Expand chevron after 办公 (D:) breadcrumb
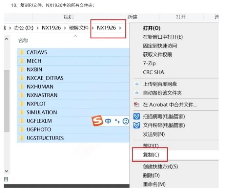 tap(37, 28)
